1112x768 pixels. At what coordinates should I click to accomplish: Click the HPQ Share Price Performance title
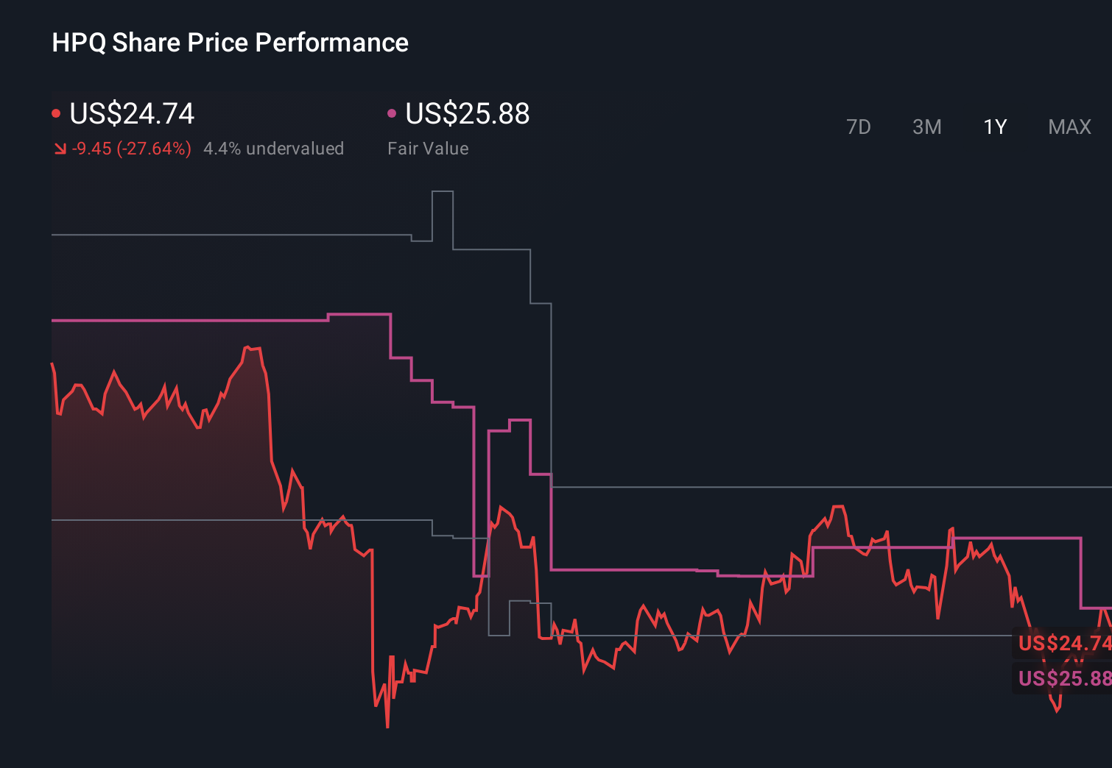(x=229, y=42)
